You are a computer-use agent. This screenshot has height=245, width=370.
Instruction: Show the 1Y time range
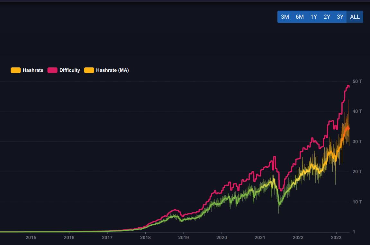[314, 17]
